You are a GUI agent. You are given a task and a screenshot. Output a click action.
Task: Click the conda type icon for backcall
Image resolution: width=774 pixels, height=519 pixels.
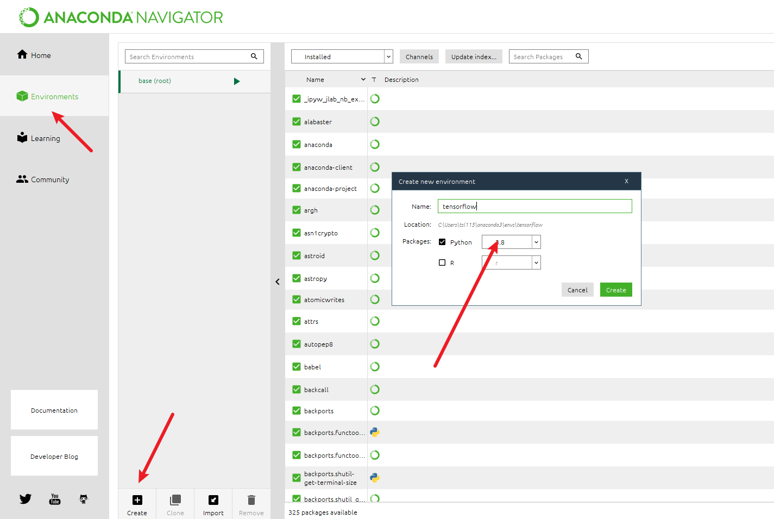tap(375, 389)
